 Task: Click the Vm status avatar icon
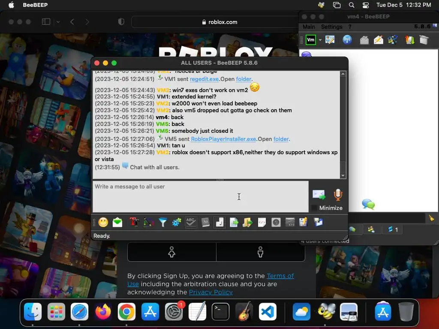(x=311, y=40)
